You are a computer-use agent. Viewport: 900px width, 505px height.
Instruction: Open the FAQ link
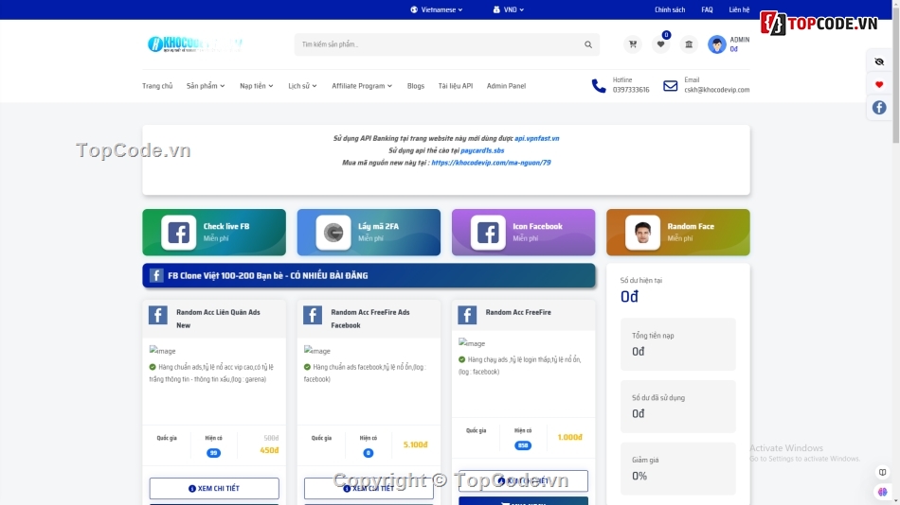point(707,9)
